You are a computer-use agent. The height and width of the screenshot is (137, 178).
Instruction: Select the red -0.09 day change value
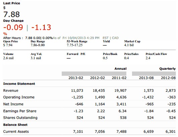13,27
